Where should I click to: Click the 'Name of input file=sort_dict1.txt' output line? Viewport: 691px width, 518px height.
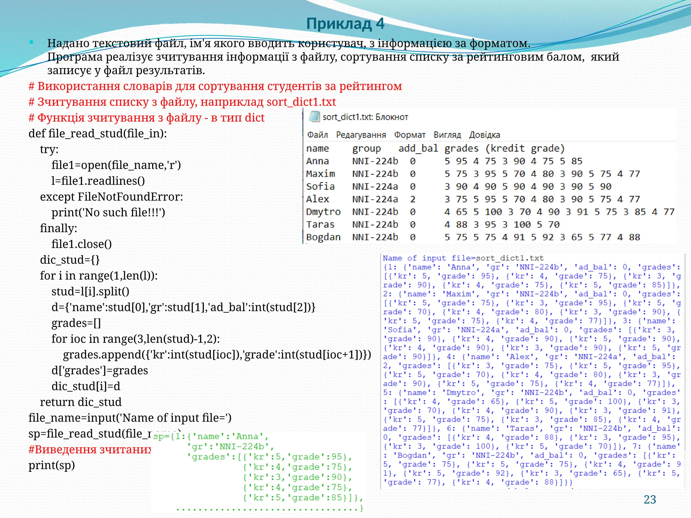coord(463,258)
